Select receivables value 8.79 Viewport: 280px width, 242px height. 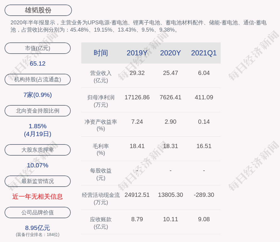[x=137, y=219]
